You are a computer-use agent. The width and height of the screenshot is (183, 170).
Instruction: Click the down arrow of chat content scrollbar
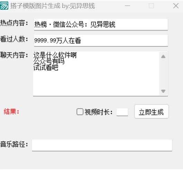[163, 91]
